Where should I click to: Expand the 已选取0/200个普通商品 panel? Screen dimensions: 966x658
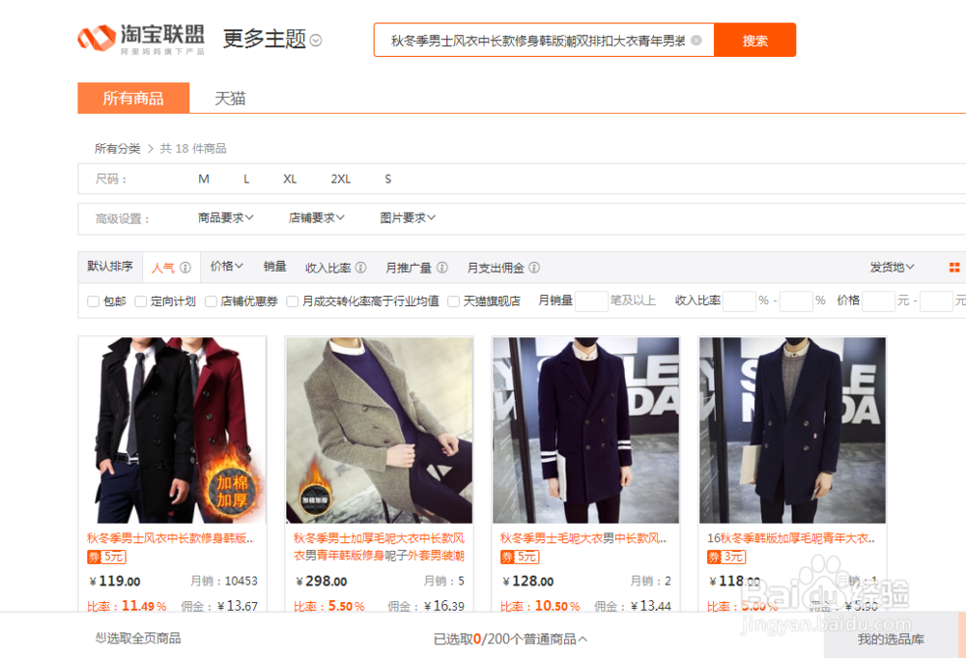tap(510, 639)
